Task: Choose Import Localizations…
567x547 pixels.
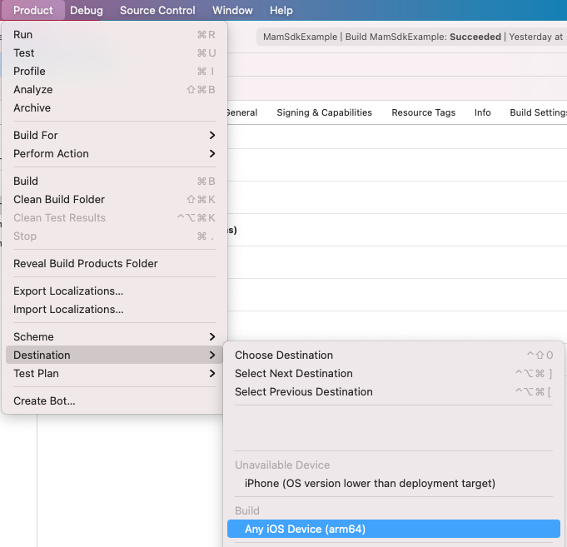Action: (114, 310)
